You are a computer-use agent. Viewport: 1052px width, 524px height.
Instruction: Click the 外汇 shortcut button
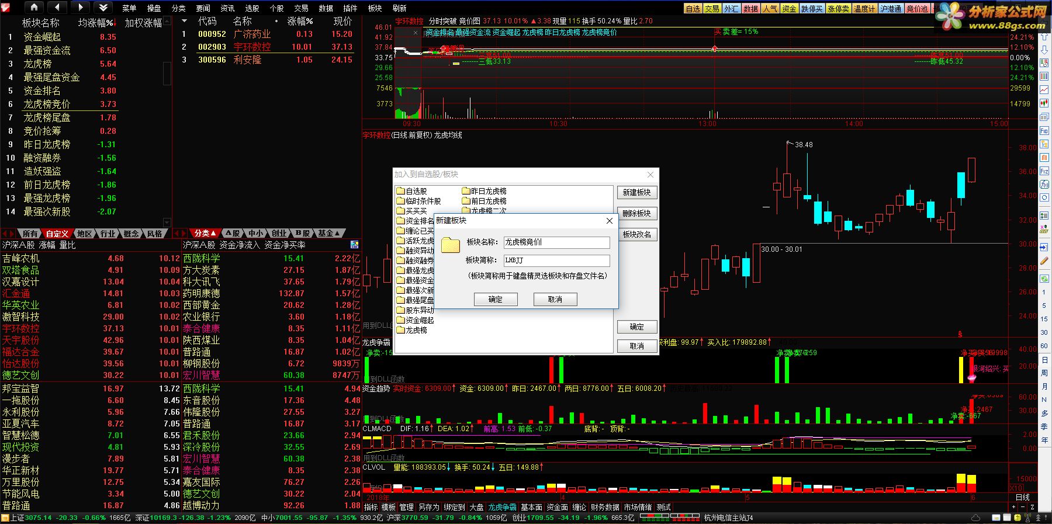point(732,9)
